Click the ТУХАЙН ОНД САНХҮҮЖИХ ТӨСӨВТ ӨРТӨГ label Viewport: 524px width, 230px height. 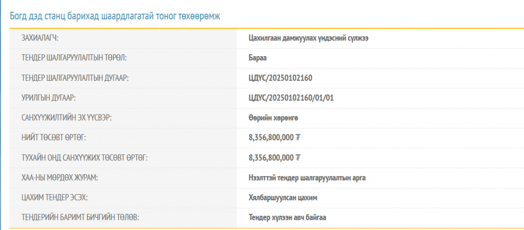[x=84, y=157]
